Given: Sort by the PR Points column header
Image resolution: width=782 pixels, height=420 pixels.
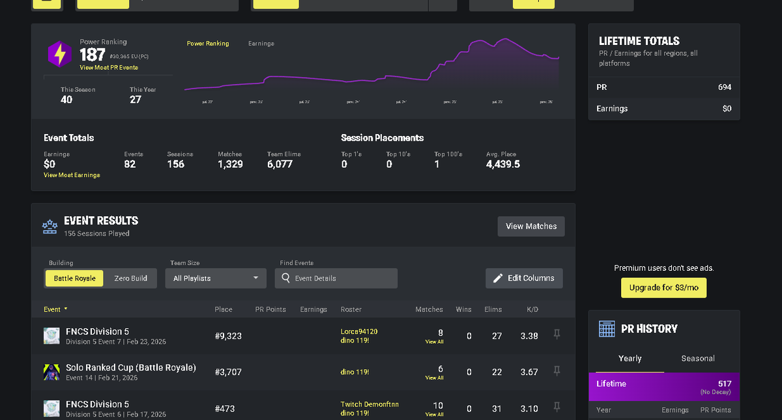Looking at the screenshot, I should tap(270, 309).
